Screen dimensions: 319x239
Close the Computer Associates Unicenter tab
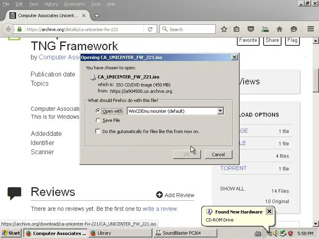point(84,16)
